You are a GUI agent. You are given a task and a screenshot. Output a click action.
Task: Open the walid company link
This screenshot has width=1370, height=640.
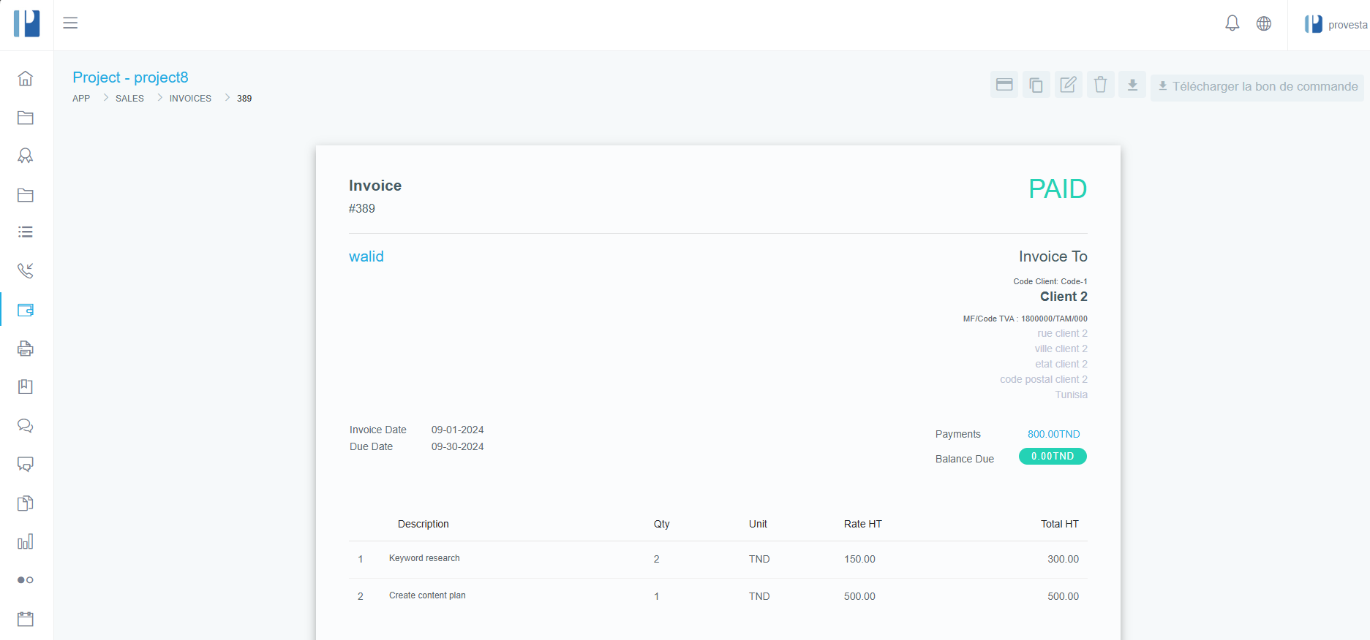click(366, 256)
